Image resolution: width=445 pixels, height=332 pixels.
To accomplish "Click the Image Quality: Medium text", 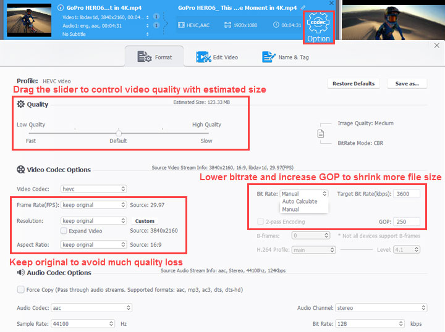I will [x=365, y=123].
